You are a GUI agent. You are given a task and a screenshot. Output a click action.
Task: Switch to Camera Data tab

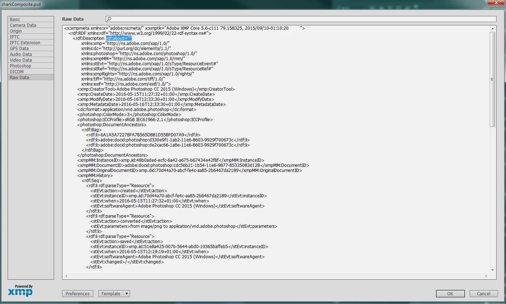pos(31,25)
